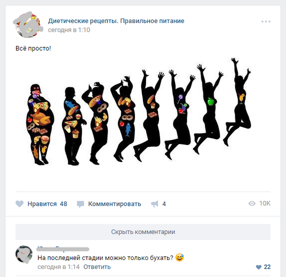Click the share count number 4
The width and height of the screenshot is (286, 277).
click(x=164, y=204)
